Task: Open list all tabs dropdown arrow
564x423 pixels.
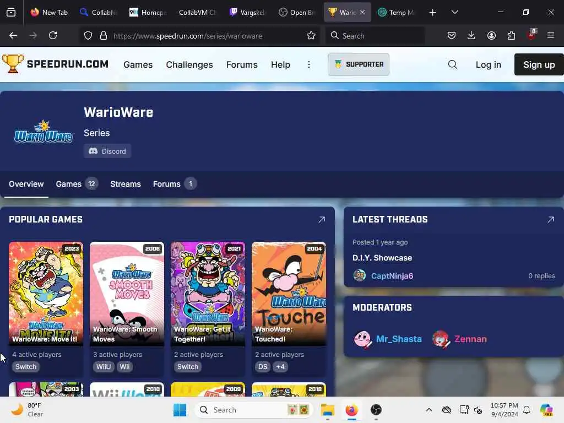Action: (x=454, y=12)
